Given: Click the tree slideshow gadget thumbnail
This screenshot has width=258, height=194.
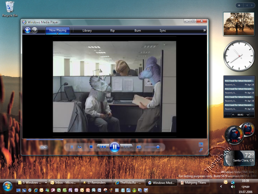Looking at the screenshot, I should click(239, 24).
